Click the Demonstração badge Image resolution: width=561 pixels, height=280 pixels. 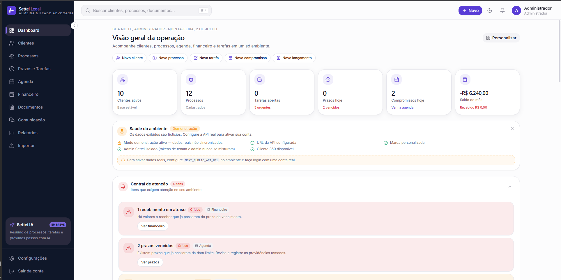pos(185,129)
